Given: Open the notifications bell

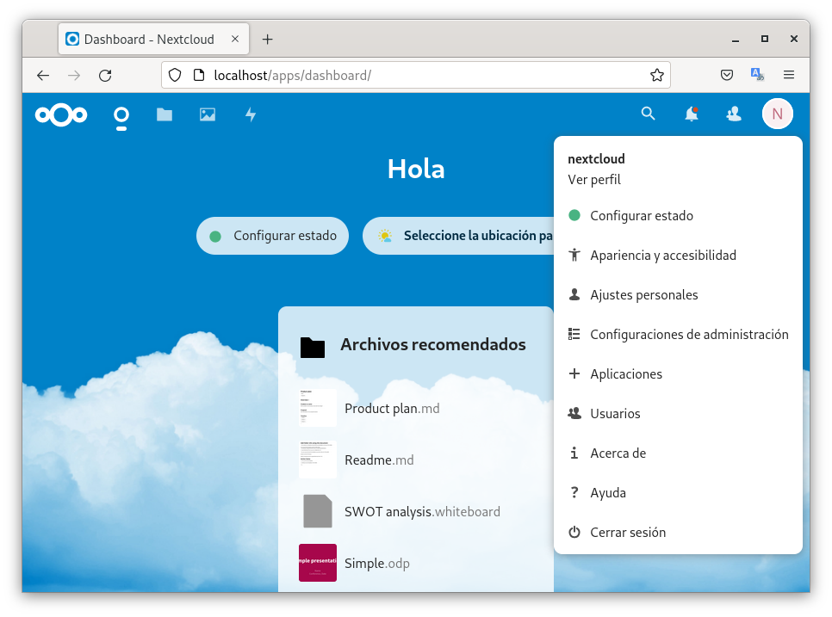Looking at the screenshot, I should coord(692,114).
